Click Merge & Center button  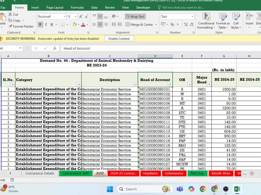point(139,24)
